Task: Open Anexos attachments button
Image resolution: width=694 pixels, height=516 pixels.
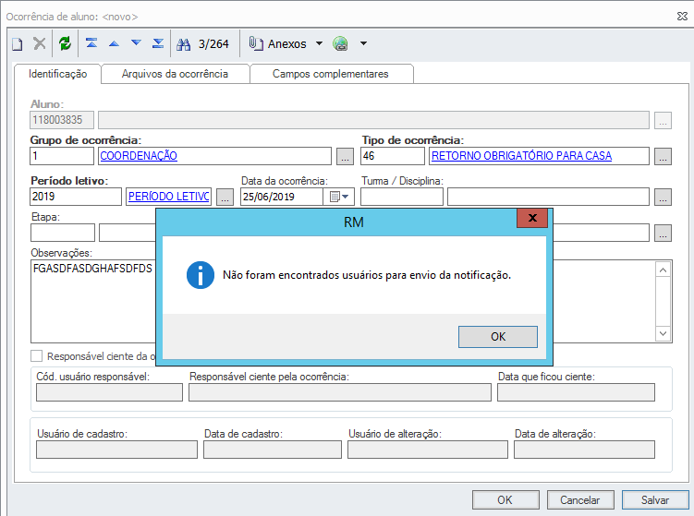Action: (277, 43)
